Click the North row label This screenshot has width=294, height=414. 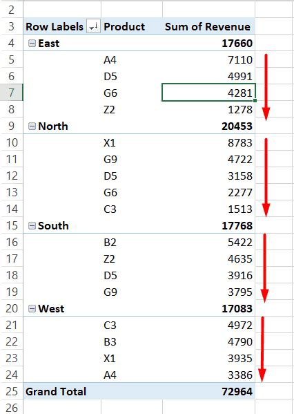click(53, 126)
